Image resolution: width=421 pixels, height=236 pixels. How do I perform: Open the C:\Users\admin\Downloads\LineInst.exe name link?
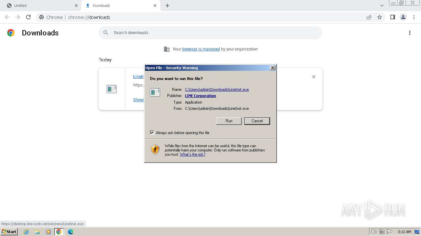coord(217,89)
